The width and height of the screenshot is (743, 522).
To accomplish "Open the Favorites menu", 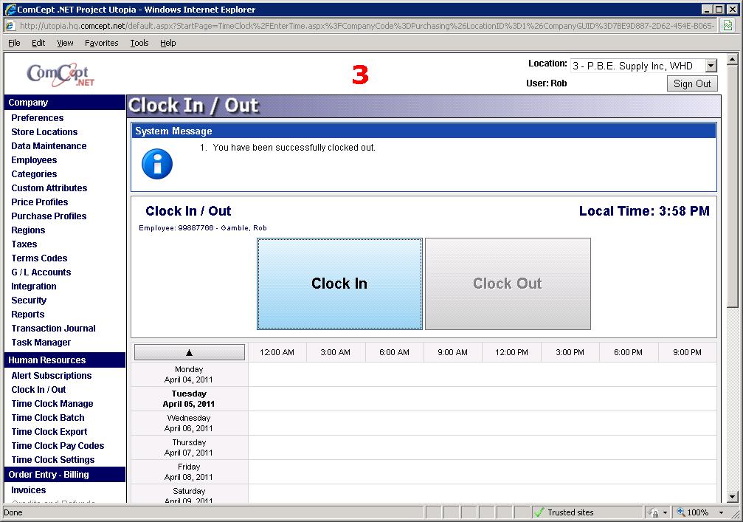I will click(101, 43).
